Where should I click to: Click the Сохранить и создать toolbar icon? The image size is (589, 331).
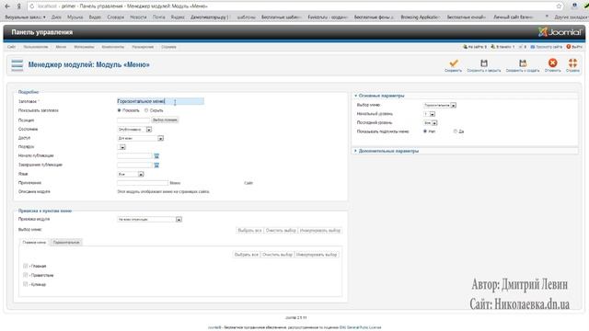coord(523,63)
